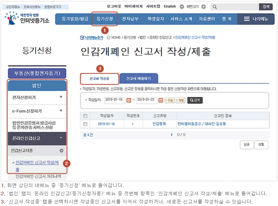Enlarge screen with the 화면크기 plus icon
This screenshot has width=278, height=206.
204,6
